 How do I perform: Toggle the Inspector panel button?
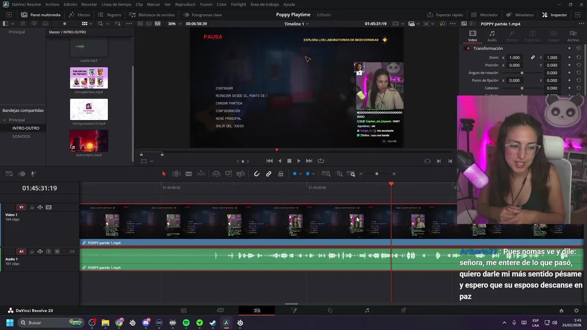coord(554,15)
